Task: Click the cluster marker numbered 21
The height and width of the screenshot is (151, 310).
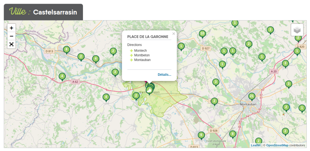Action: pyautogui.click(x=252, y=96)
